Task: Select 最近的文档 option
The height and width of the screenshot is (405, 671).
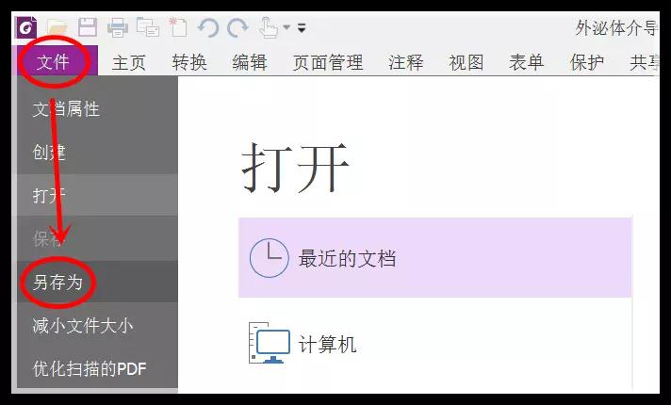Action: (347, 258)
